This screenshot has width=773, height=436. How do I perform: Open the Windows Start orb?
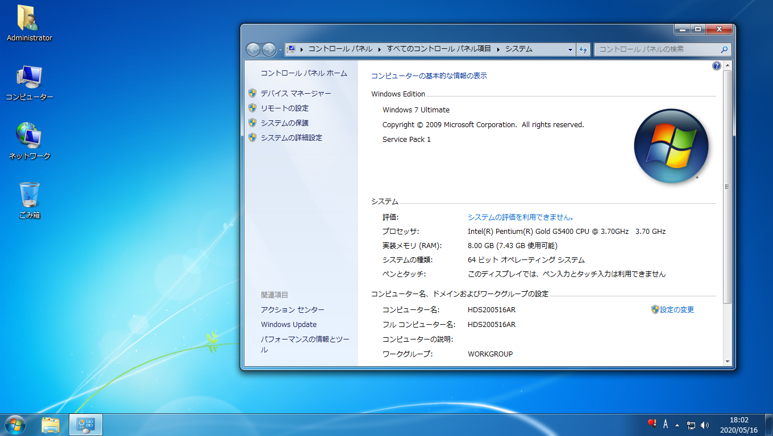[15, 425]
